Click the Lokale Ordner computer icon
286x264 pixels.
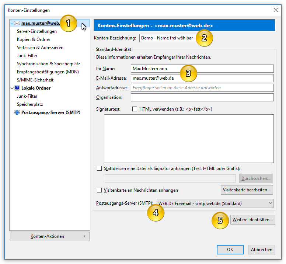[x=17, y=88]
